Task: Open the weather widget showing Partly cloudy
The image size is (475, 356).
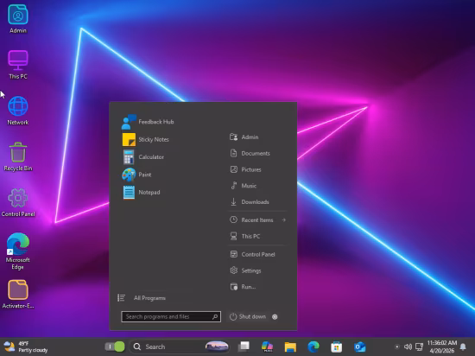Action: (x=25, y=346)
